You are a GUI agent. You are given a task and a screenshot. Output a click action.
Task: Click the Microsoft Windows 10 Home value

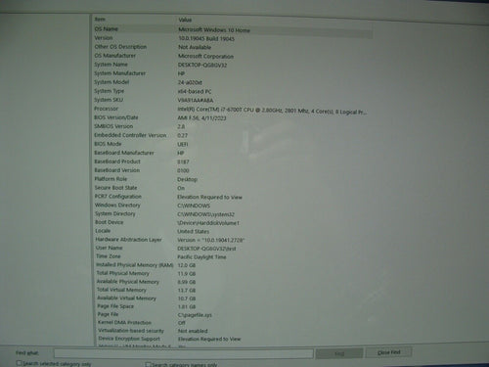coord(214,30)
